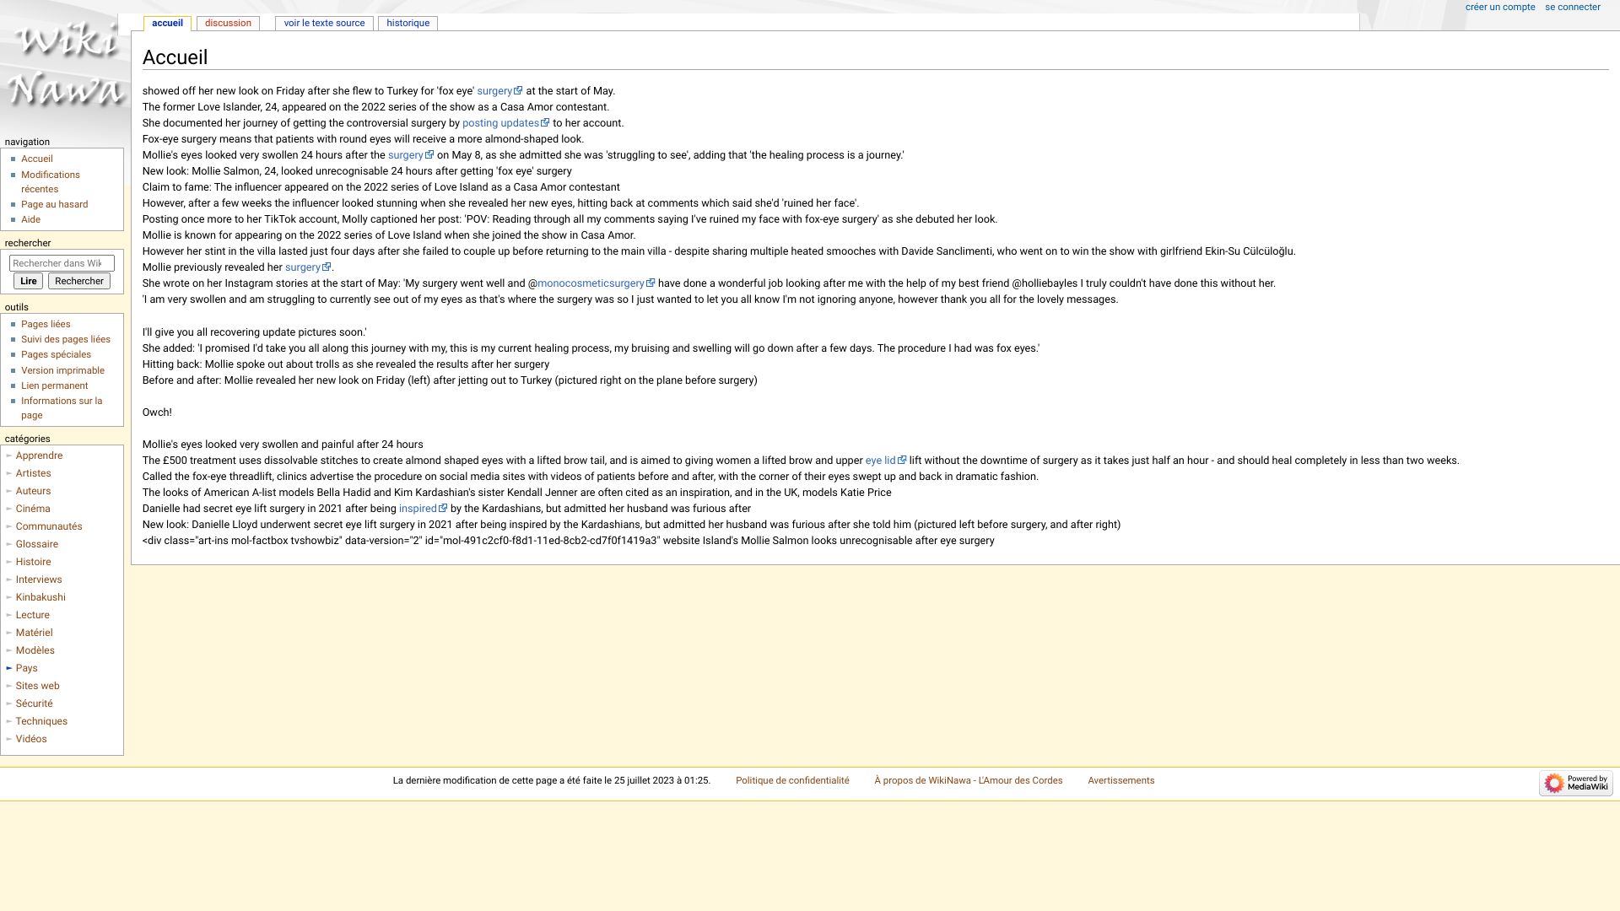This screenshot has height=911, width=1620.
Task: Expand the Artistes category arrow
Action: (x=8, y=473)
